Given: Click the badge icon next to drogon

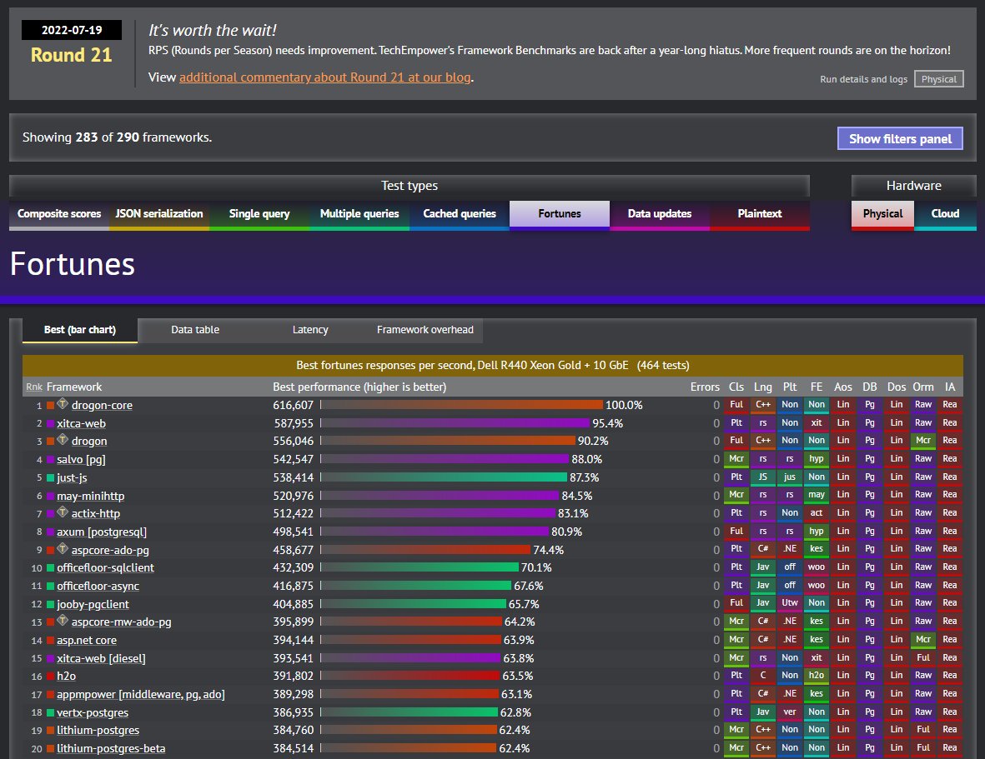Looking at the screenshot, I should tap(63, 441).
